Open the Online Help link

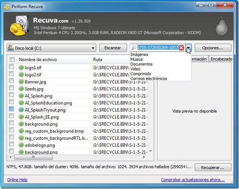pyautogui.click(x=17, y=180)
